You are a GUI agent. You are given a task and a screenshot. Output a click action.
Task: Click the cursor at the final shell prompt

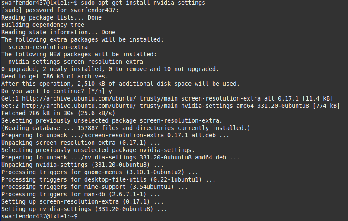(x=81, y=216)
